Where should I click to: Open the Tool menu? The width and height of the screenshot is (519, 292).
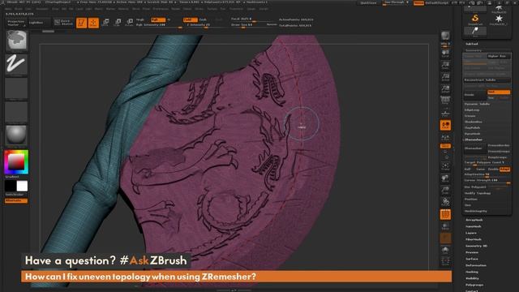click(223, 9)
